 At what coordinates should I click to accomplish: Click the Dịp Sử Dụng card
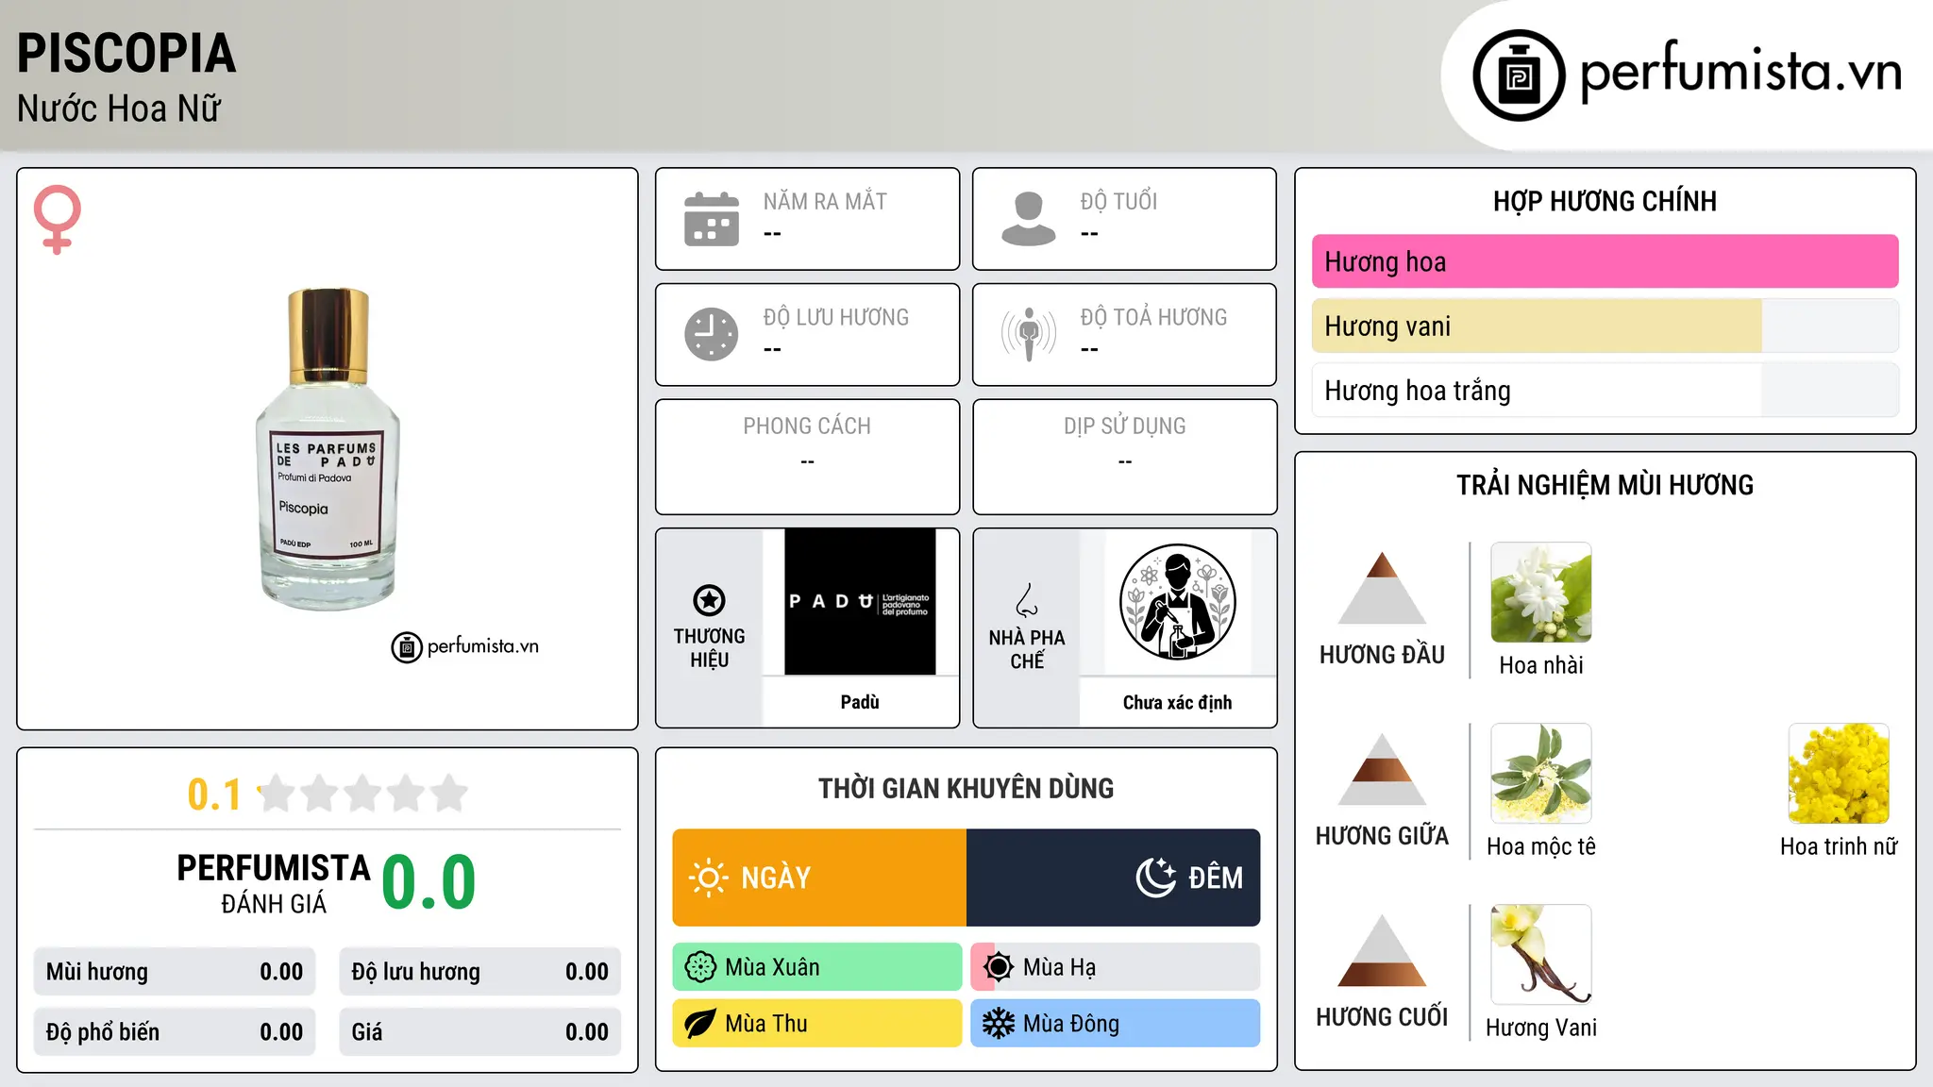point(1125,457)
